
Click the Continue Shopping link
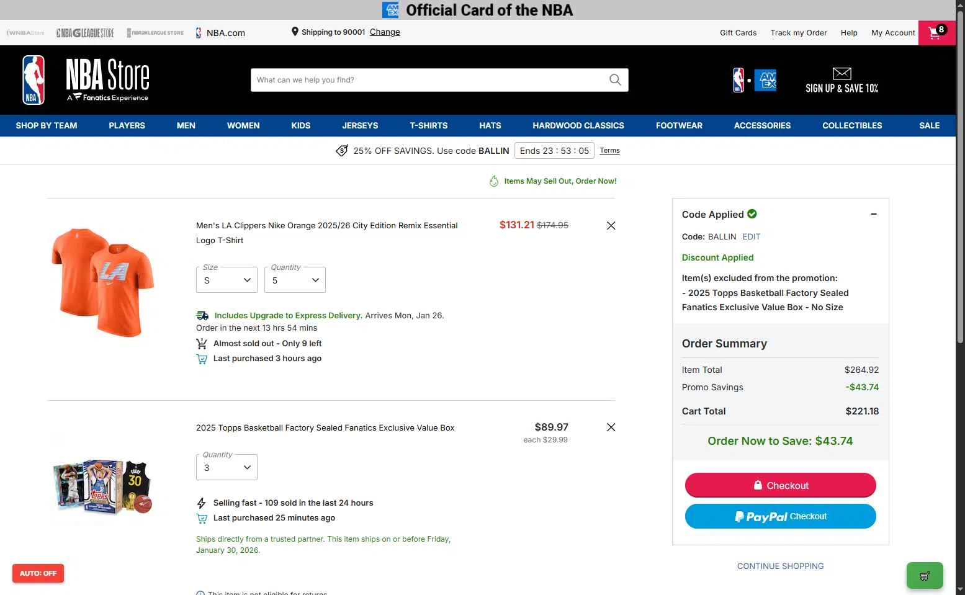pos(781,566)
